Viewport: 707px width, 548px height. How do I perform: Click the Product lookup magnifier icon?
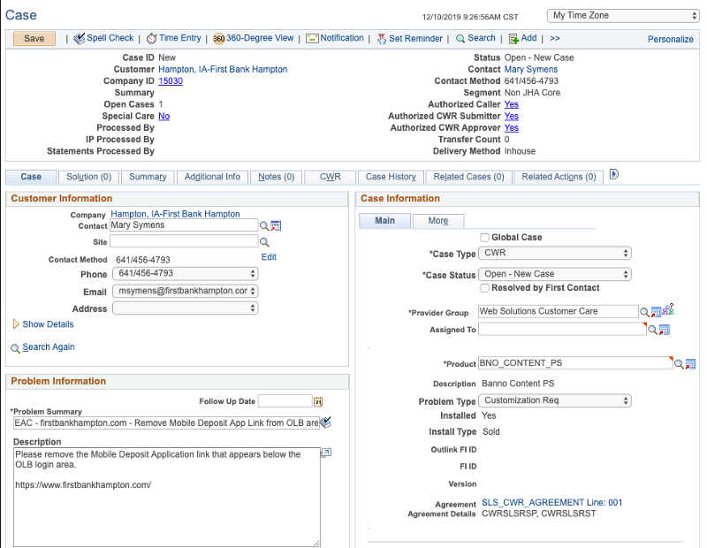coord(679,364)
